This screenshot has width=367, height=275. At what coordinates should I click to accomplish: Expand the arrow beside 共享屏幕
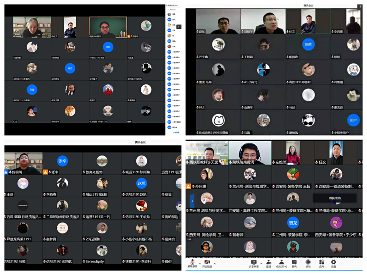260,264
